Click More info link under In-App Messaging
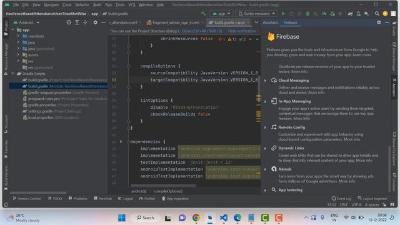Viewport: 400px width, 225px height. 301,119
